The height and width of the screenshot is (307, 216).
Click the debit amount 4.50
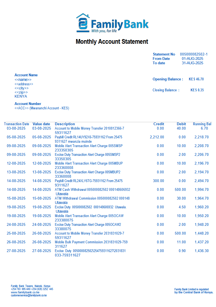coord(182,207)
